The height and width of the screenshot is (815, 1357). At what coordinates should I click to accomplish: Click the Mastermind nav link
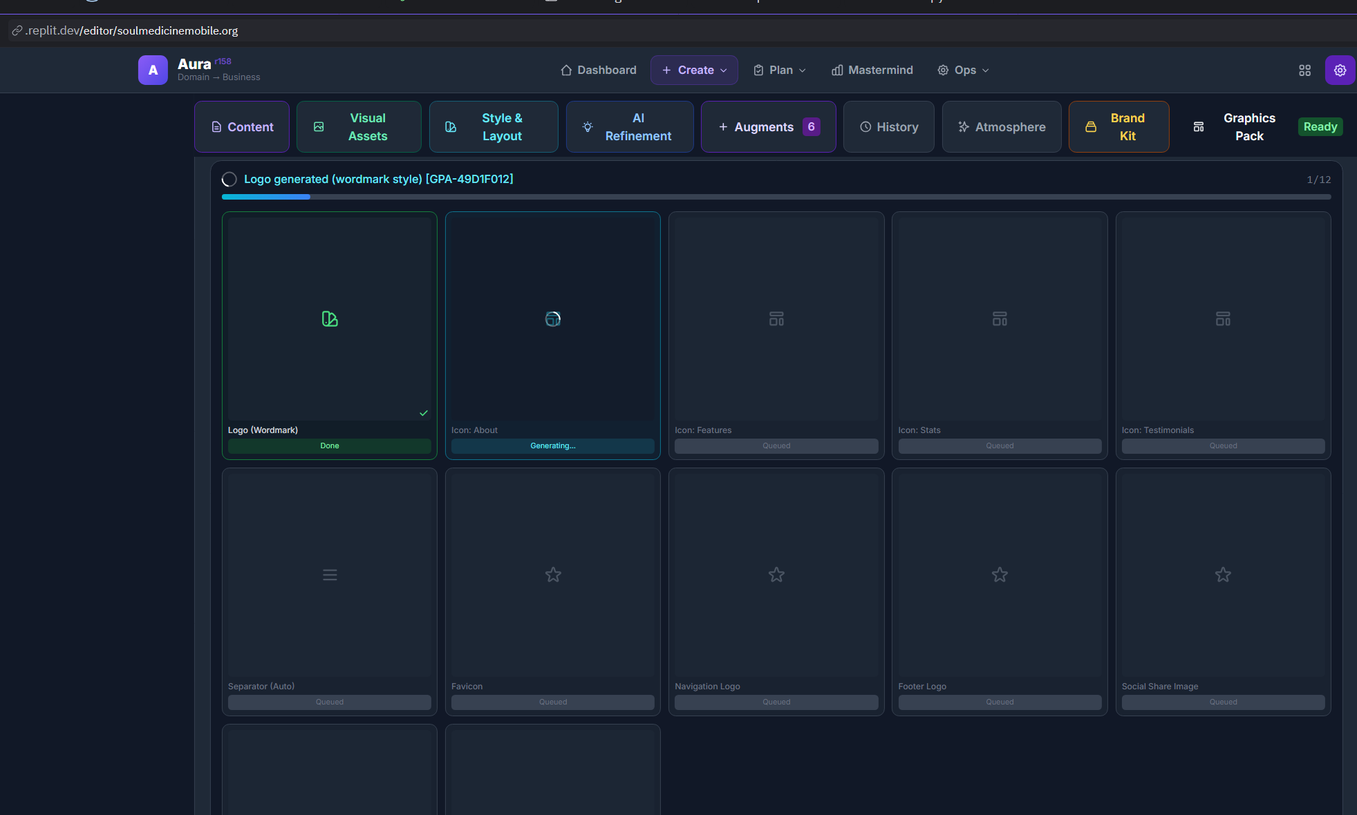tap(872, 70)
